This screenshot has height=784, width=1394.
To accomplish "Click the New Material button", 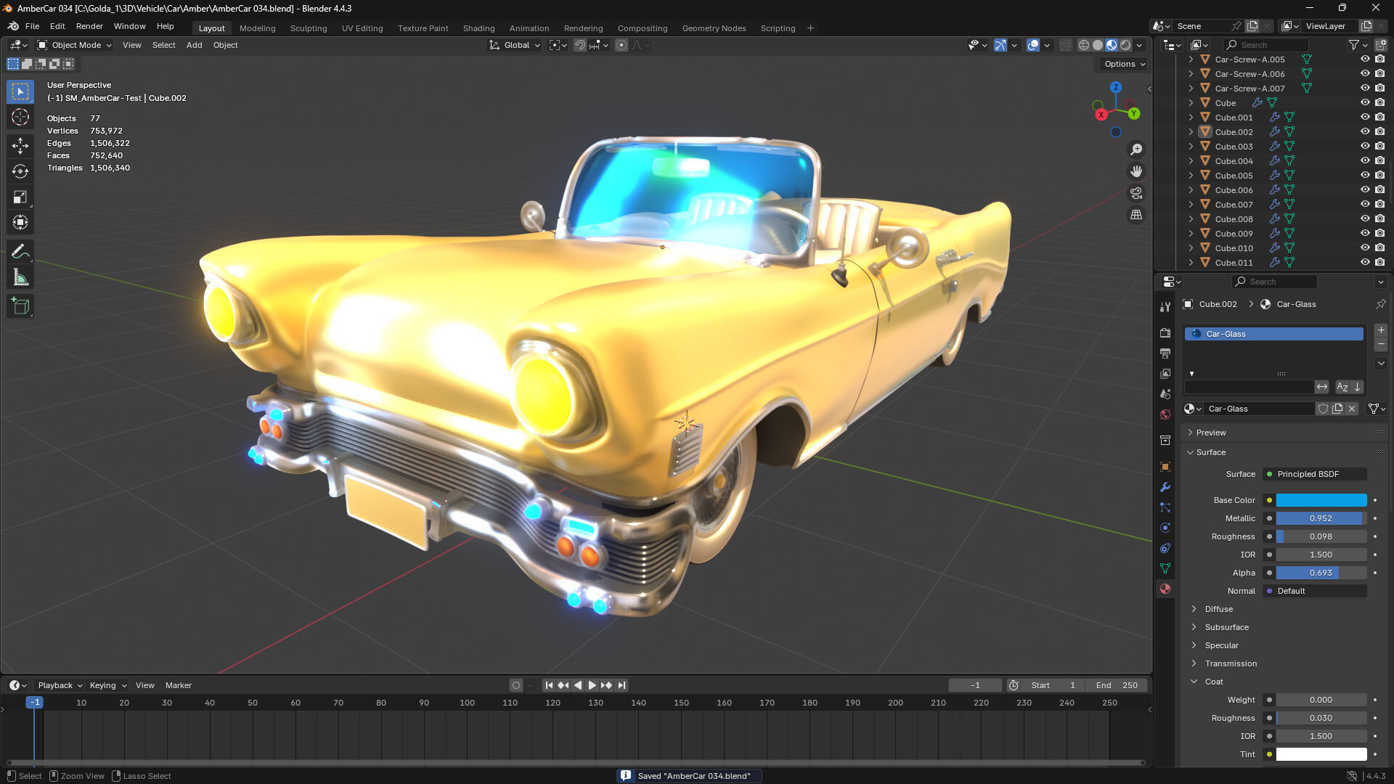I will [x=1337, y=409].
